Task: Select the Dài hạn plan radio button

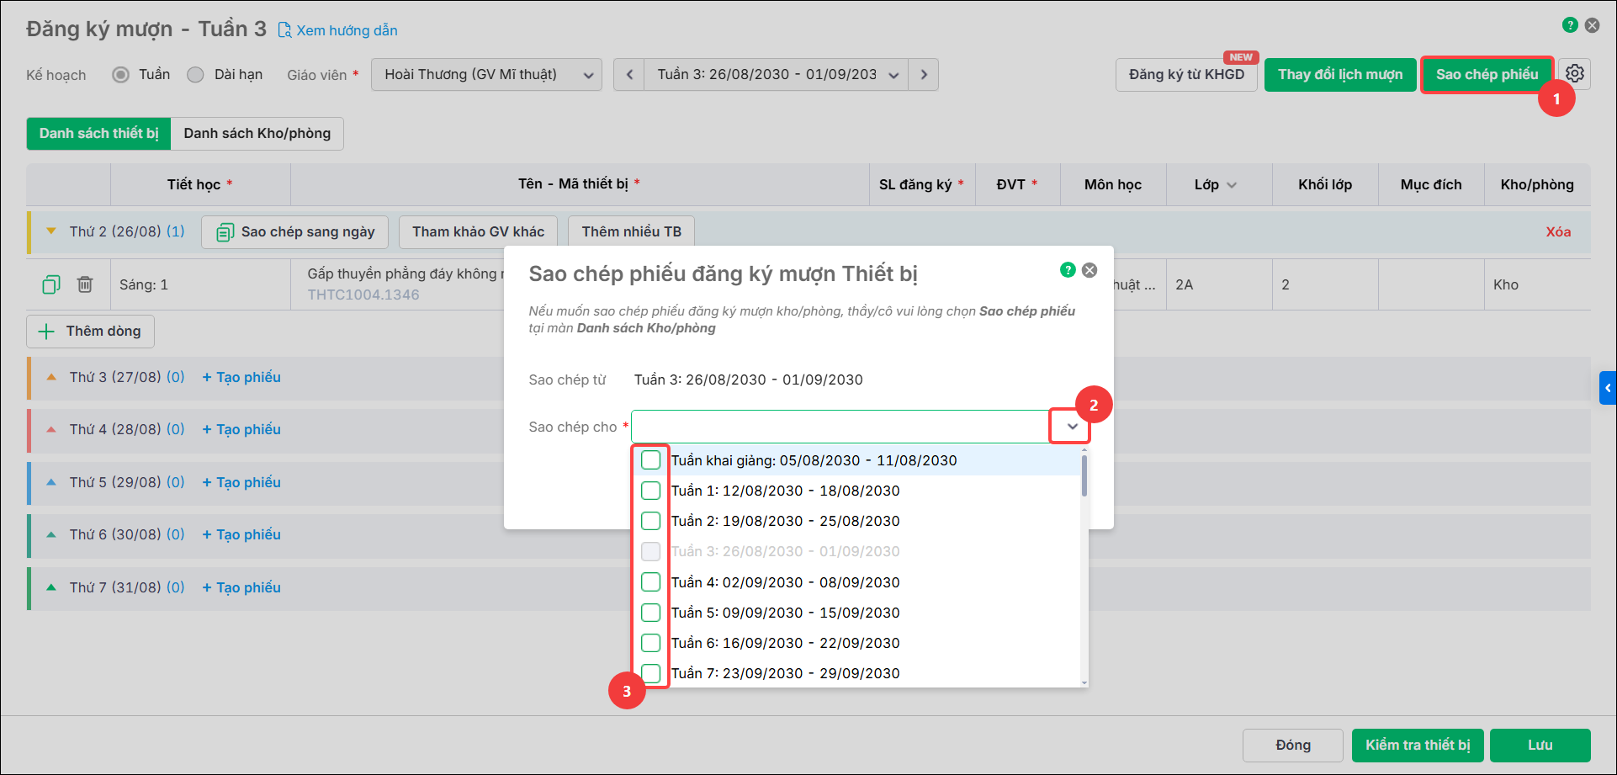Action: pyautogui.click(x=195, y=75)
